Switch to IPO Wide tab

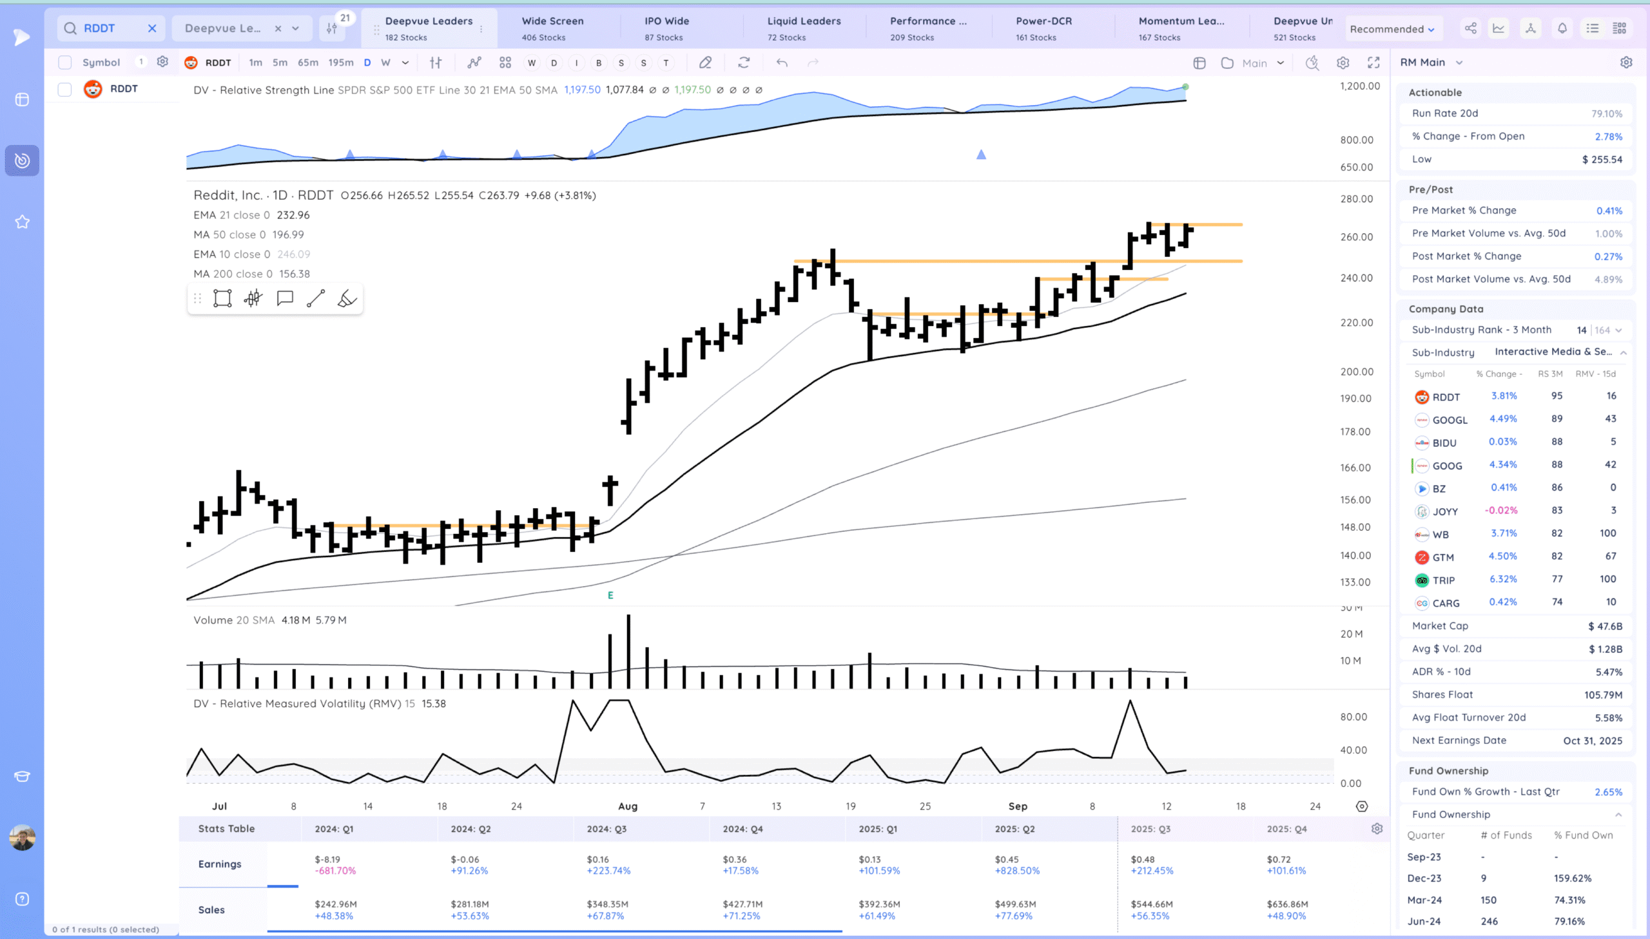[x=666, y=28]
